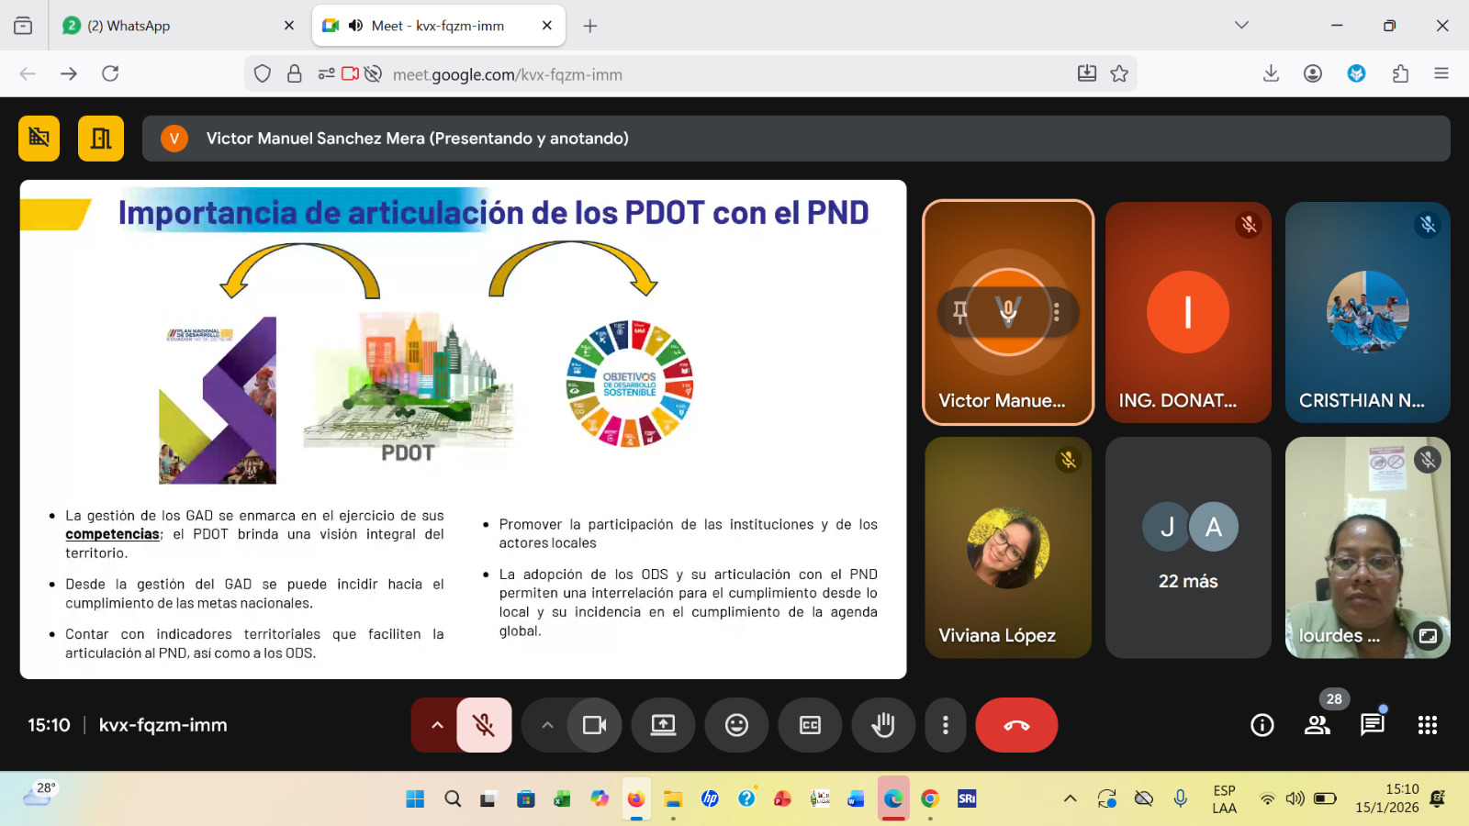Open Microsoft Edge from the taskbar
The height and width of the screenshot is (826, 1469).
[x=893, y=798]
